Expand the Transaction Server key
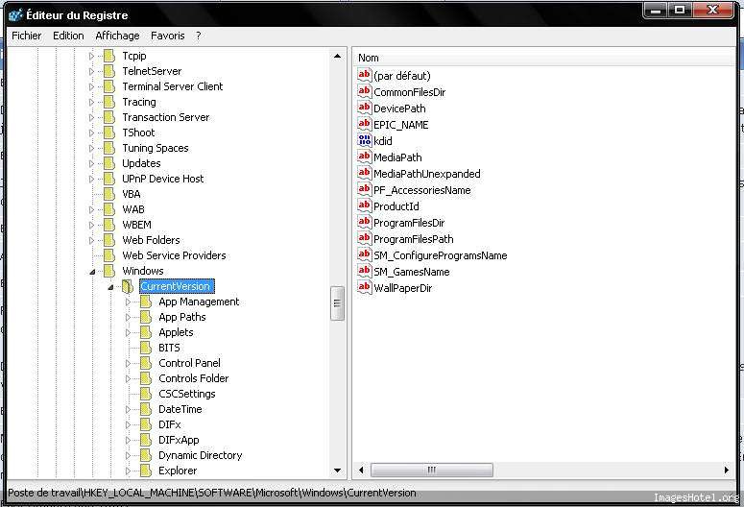The width and height of the screenshot is (744, 507). click(91, 117)
